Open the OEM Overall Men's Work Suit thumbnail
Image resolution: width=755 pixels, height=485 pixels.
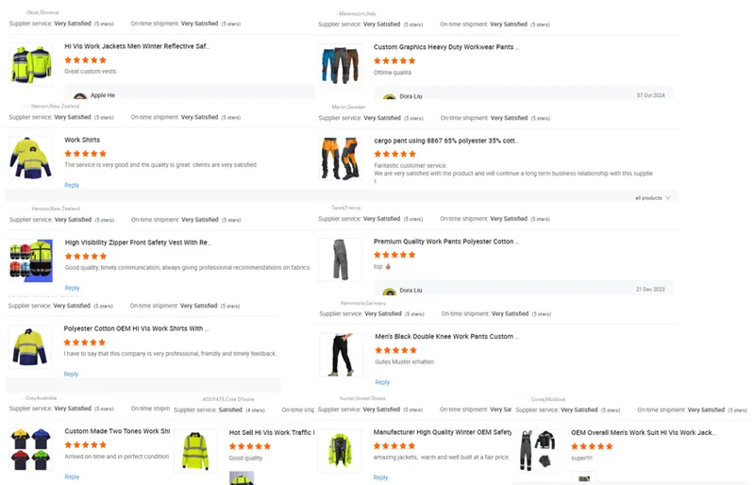point(537,450)
